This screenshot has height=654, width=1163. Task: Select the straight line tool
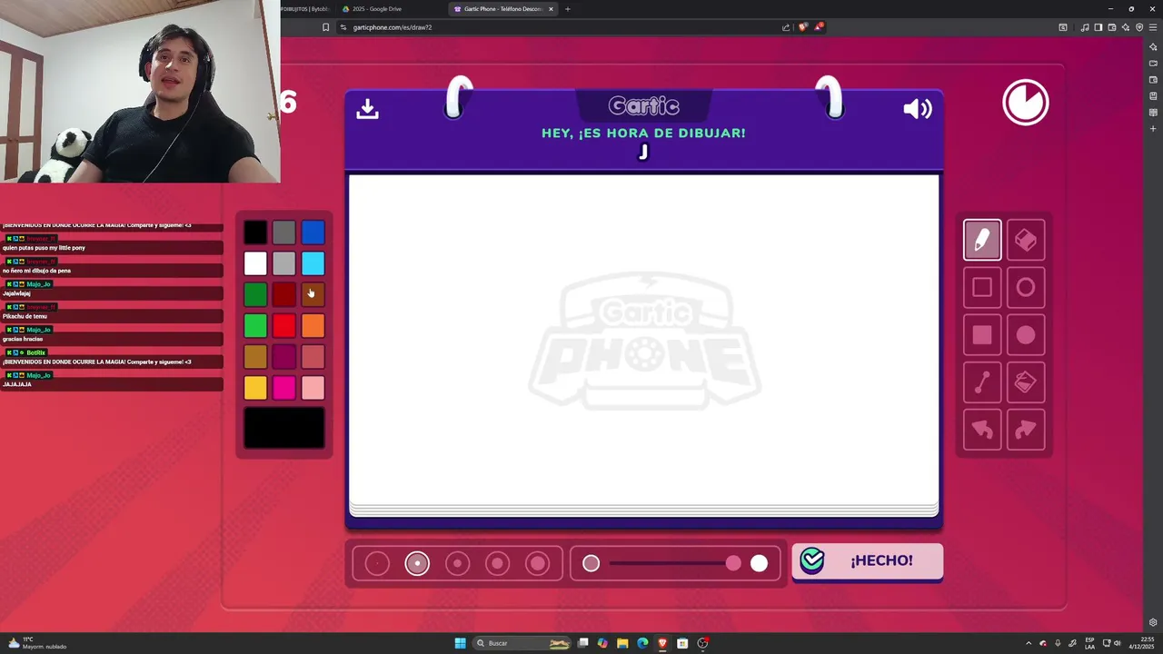tap(982, 382)
